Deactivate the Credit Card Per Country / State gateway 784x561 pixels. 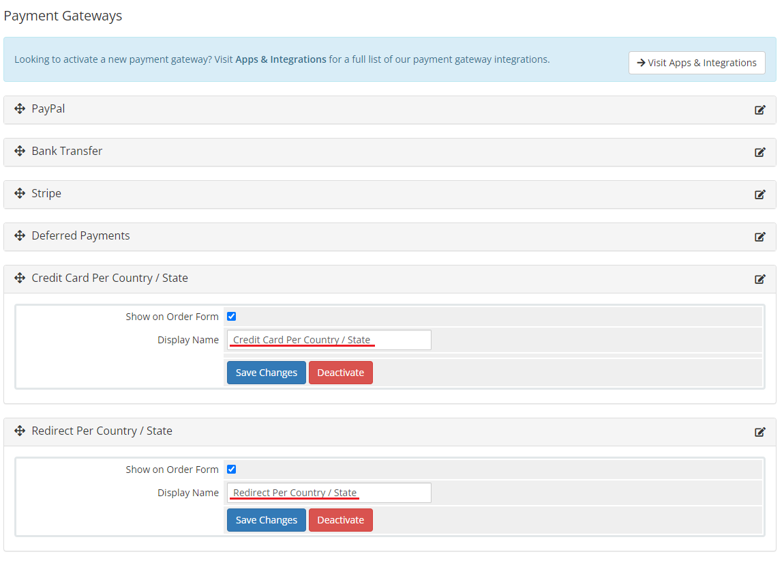[x=340, y=373]
